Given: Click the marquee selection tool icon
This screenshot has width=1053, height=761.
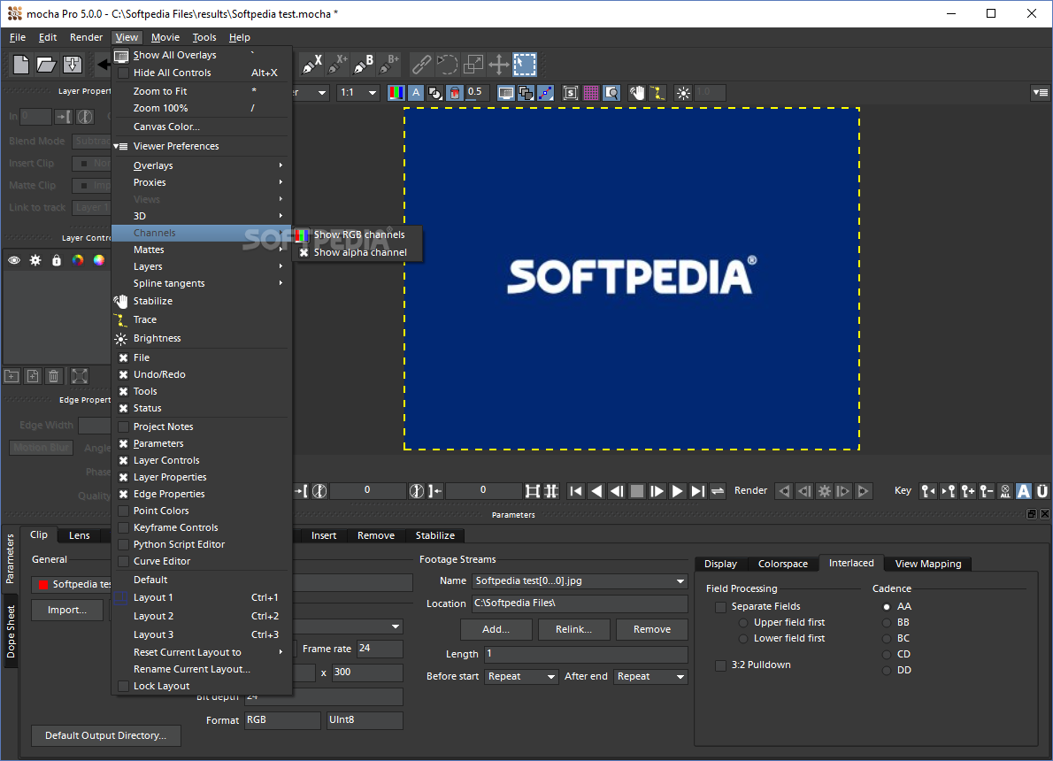Looking at the screenshot, I should point(525,65).
